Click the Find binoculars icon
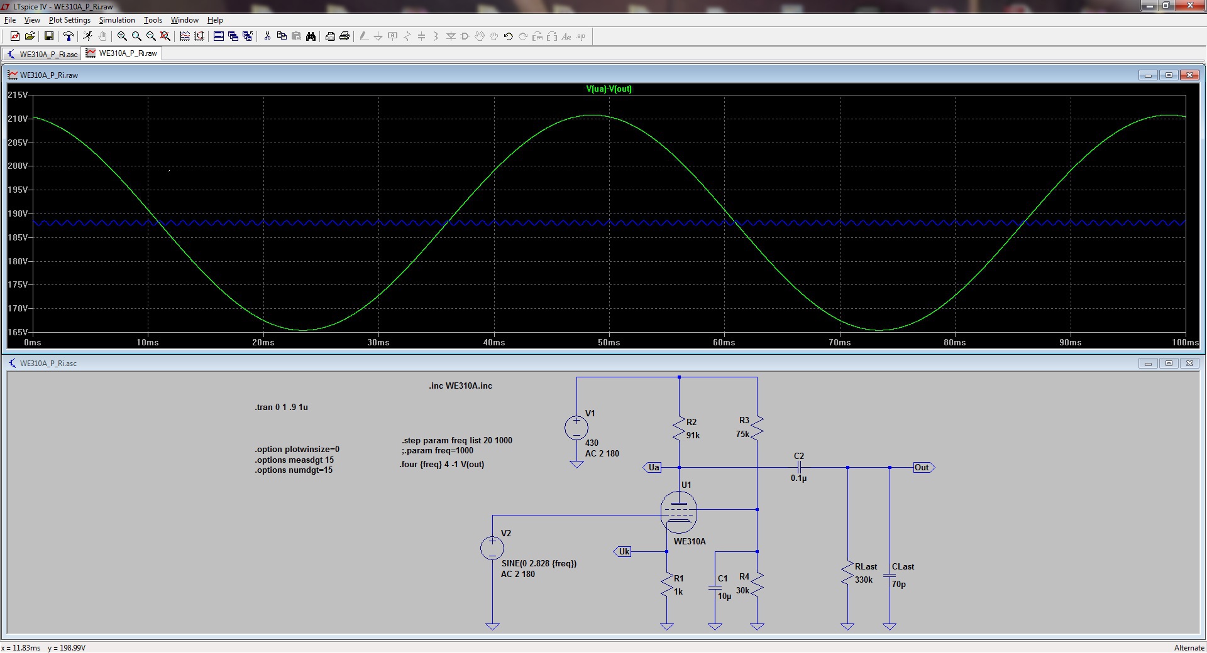This screenshot has width=1207, height=653. coord(311,36)
